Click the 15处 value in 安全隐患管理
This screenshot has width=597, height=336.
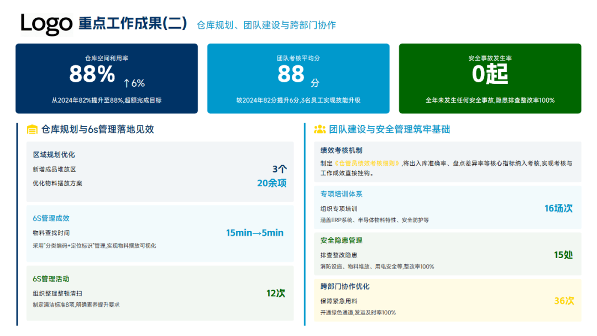pyautogui.click(x=563, y=255)
